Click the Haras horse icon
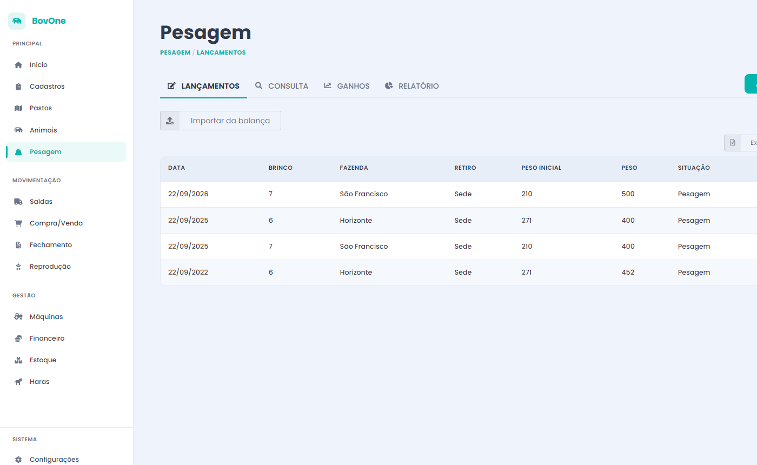The height and width of the screenshot is (465, 757). click(18, 382)
